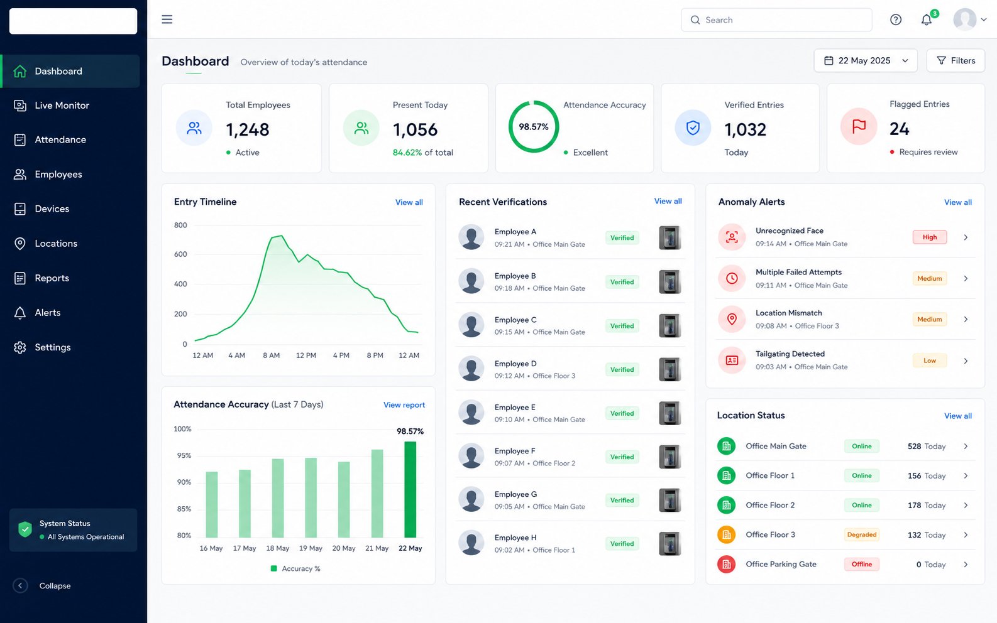This screenshot has height=623, width=997.
Task: Open the 22 May 2025 date dropdown
Action: (x=866, y=60)
